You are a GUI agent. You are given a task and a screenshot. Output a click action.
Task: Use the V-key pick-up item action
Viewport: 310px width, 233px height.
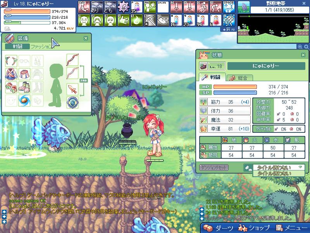click(216, 7)
